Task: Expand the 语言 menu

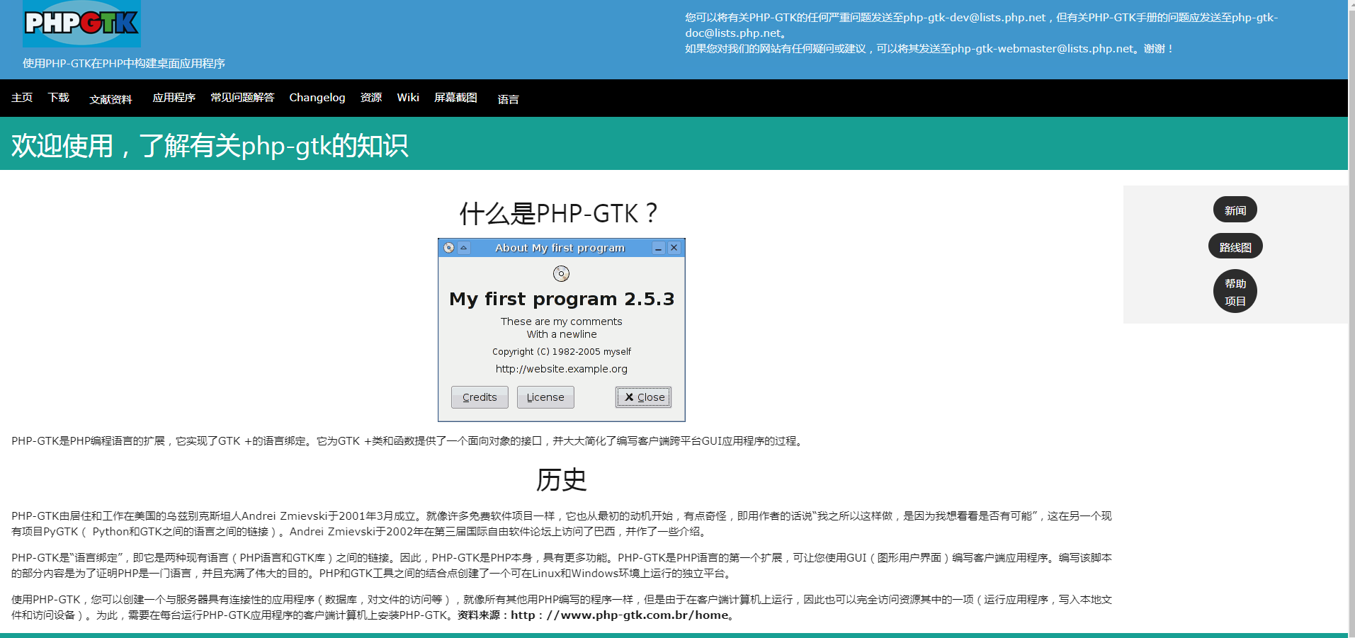Action: click(x=508, y=99)
